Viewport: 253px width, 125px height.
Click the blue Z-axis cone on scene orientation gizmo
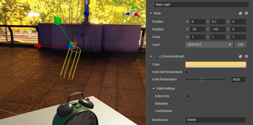click(127, 14)
